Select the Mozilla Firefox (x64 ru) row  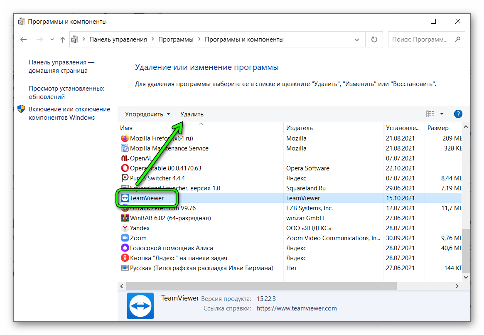(x=290, y=138)
